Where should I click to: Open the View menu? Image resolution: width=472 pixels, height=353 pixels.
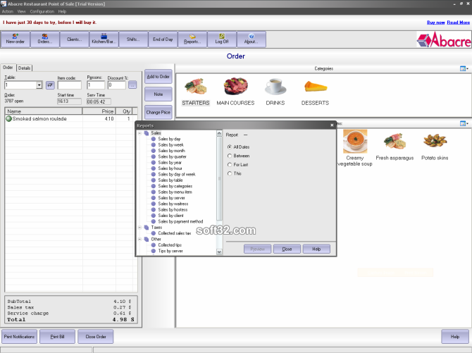(x=21, y=11)
